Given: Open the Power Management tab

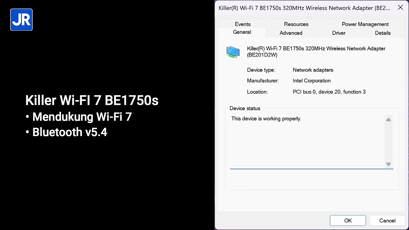Looking at the screenshot, I should [365, 24].
